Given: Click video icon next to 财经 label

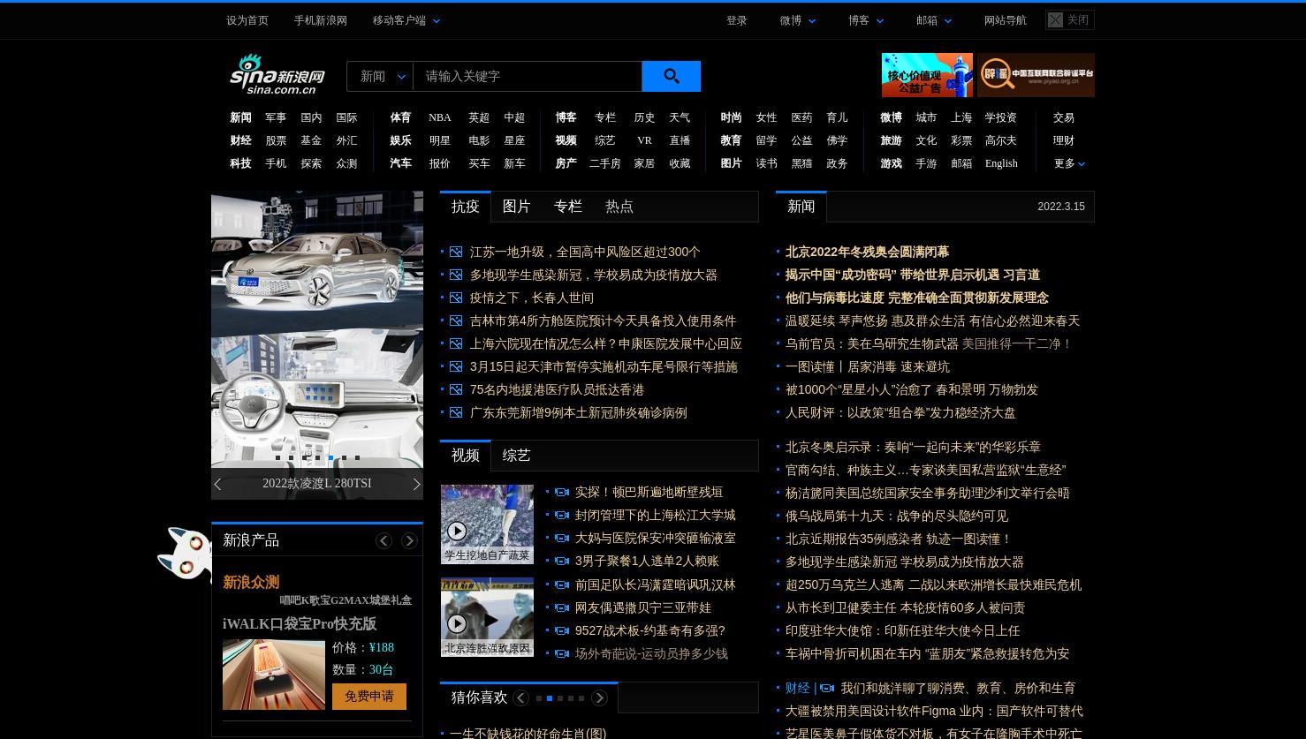Looking at the screenshot, I should click(827, 689).
